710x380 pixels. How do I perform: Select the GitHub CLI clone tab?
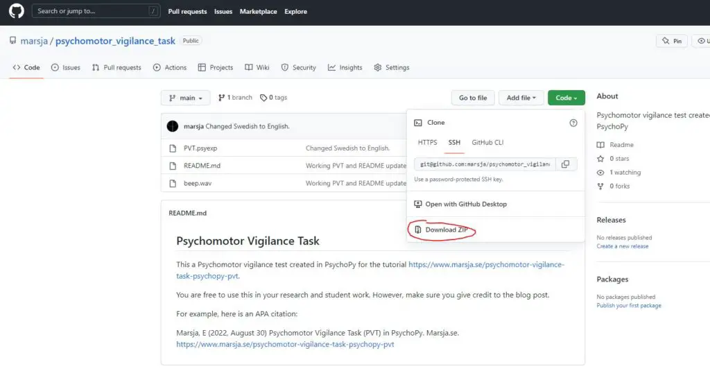(x=487, y=142)
